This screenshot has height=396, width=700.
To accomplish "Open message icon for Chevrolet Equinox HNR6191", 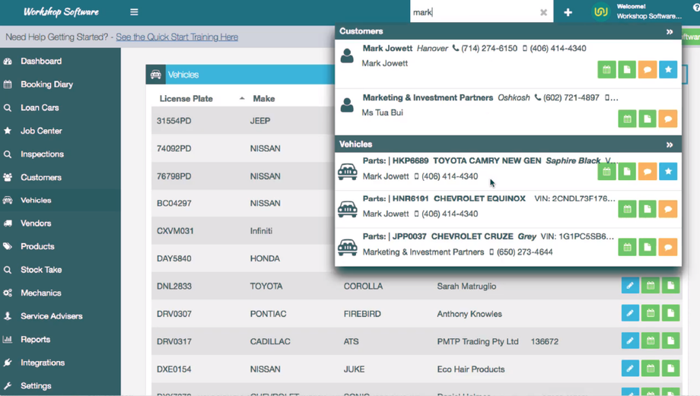I will (x=667, y=209).
